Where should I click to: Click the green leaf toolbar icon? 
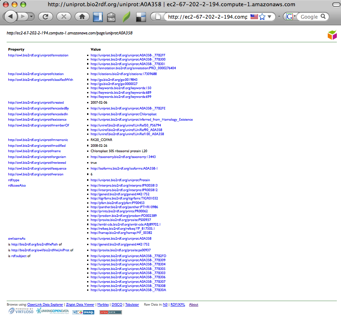pos(126,17)
